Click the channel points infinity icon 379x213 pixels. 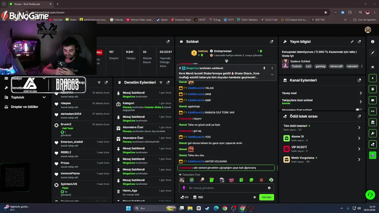point(184,197)
